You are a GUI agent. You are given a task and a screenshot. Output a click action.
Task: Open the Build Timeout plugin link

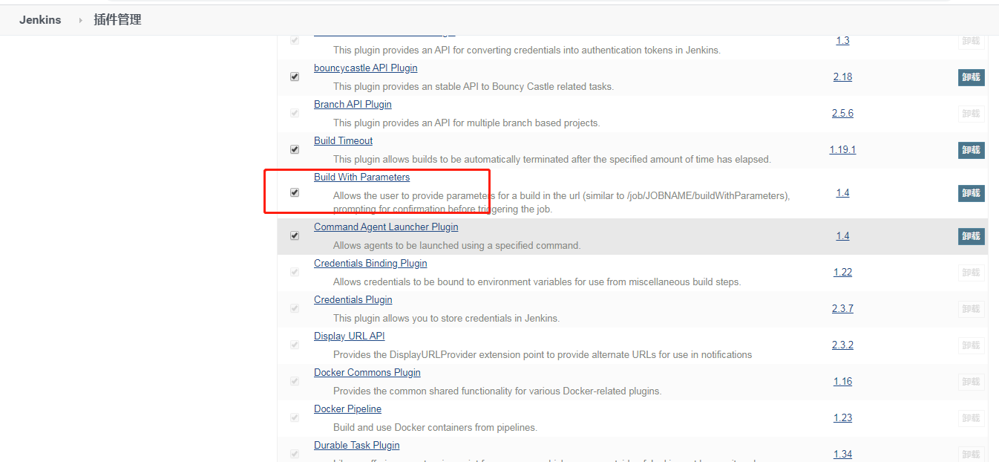pos(343,140)
